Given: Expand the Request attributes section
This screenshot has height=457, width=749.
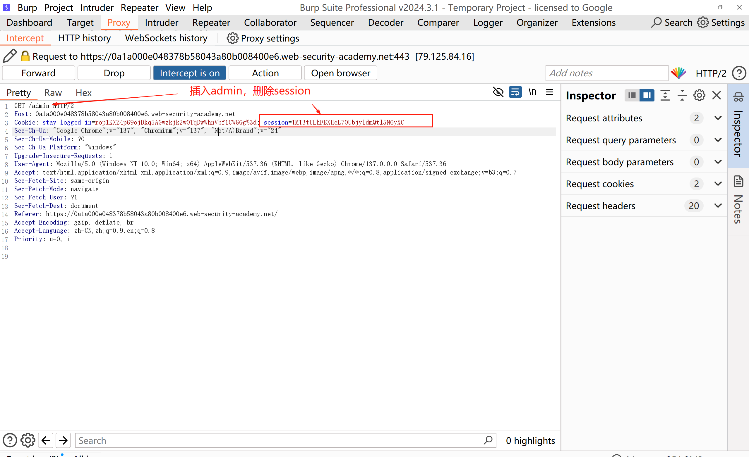Looking at the screenshot, I should [718, 118].
